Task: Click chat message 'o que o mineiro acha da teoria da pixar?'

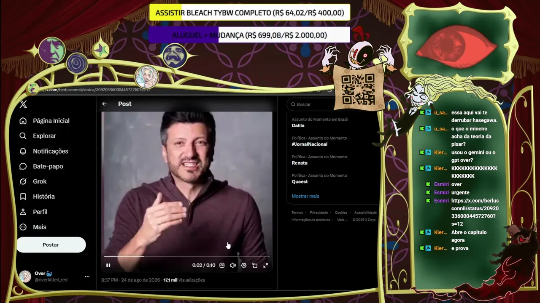Action: (x=471, y=137)
